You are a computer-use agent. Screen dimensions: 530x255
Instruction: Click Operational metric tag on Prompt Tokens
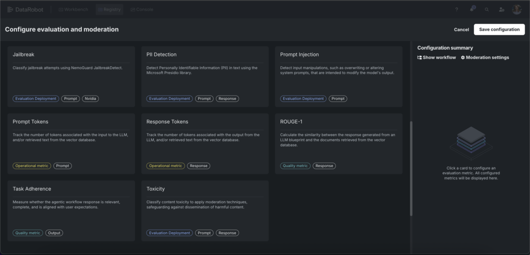(32, 166)
